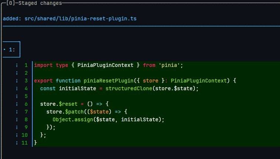
Task: Click the $patch method on line 7
Action: tap(74, 112)
